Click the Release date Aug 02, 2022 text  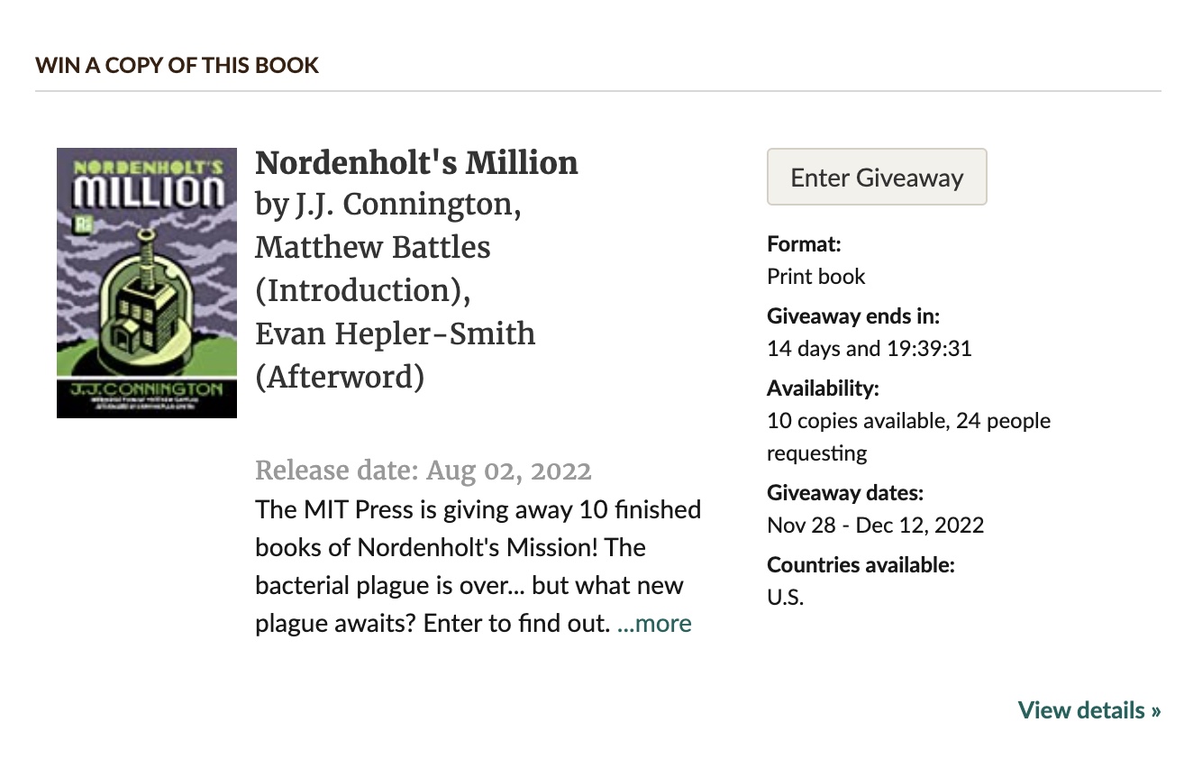pos(424,471)
